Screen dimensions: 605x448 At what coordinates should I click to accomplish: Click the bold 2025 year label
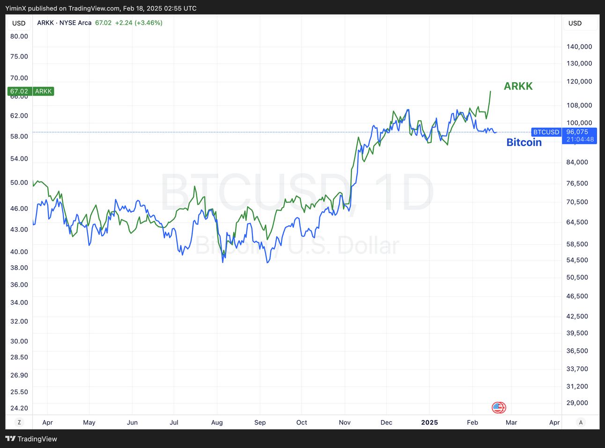coord(429,422)
